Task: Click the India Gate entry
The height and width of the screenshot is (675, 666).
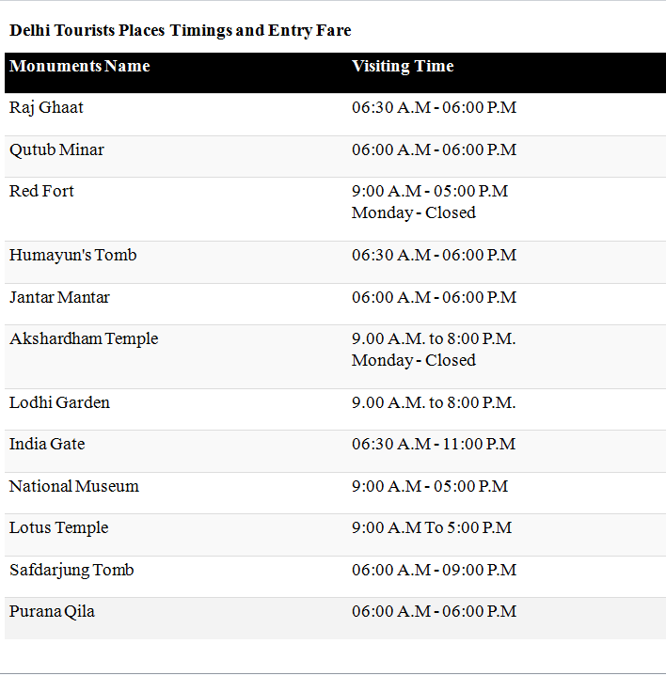Action: 47,445
